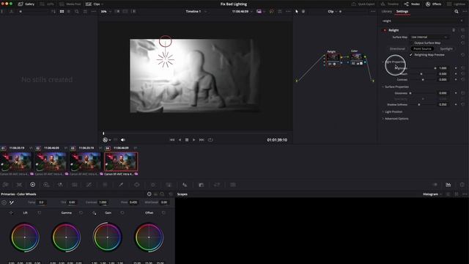Open the LUTs panel
This screenshot has width=469, height=264.
click(x=47, y=4)
